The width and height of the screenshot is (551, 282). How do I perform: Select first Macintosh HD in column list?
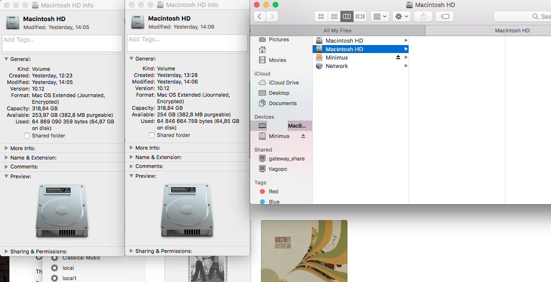(x=360, y=41)
